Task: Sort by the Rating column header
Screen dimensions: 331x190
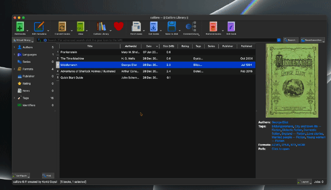Action: 185,46
